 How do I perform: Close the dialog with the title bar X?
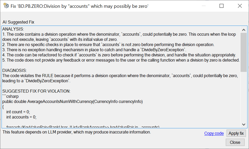tap(240, 6)
